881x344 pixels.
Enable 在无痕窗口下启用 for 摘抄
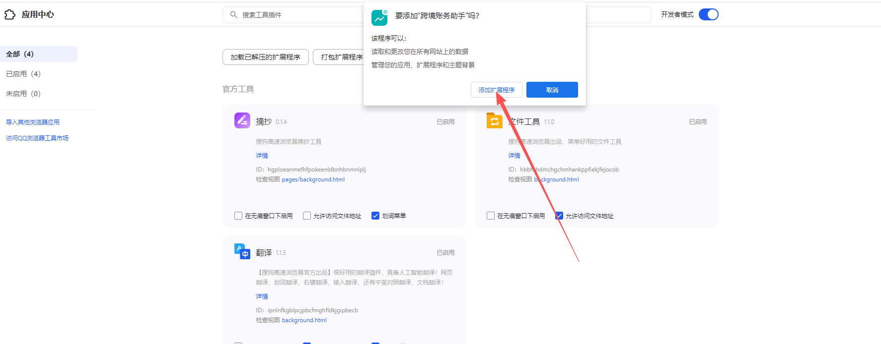(x=238, y=216)
